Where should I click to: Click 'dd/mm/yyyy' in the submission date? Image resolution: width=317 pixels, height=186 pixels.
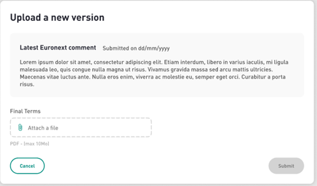coord(154,48)
